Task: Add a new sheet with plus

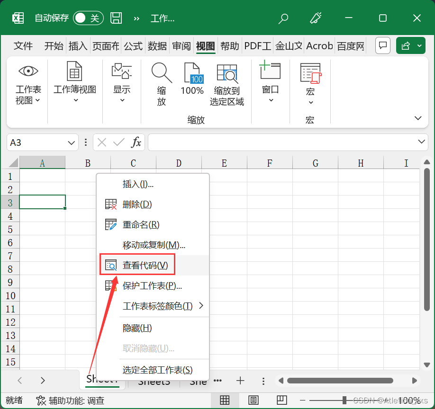Action: point(240,381)
